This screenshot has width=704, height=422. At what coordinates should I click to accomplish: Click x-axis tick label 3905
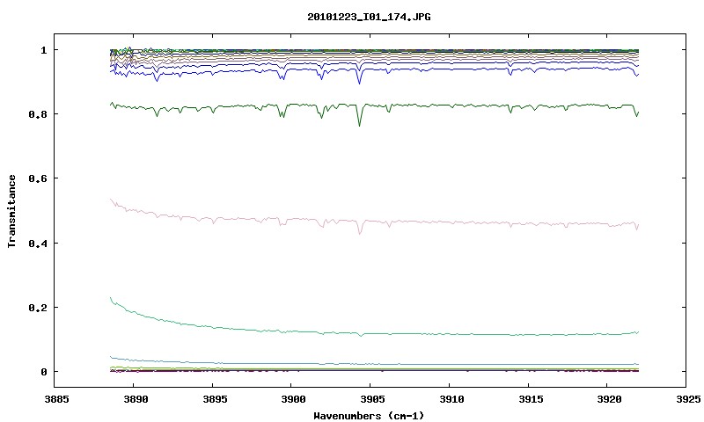click(372, 399)
